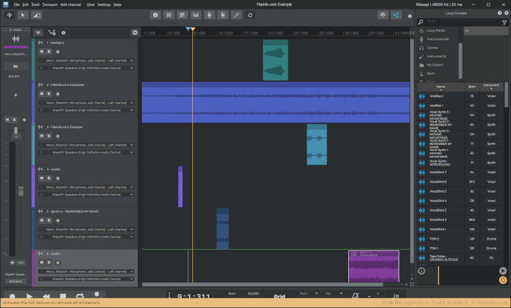The width and height of the screenshot is (511, 308).
Task: Expand input dropdown on track 4 Audio
Action: pyautogui.click(x=131, y=187)
